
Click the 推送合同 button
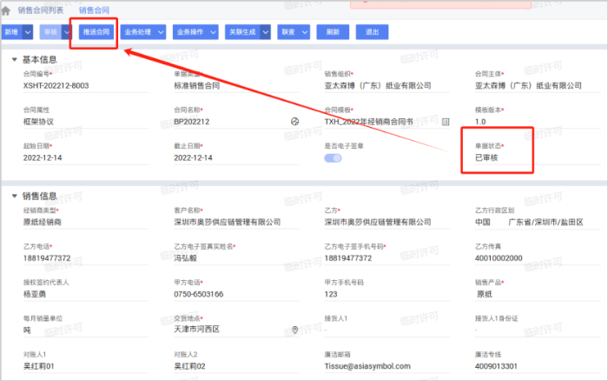[x=95, y=32]
